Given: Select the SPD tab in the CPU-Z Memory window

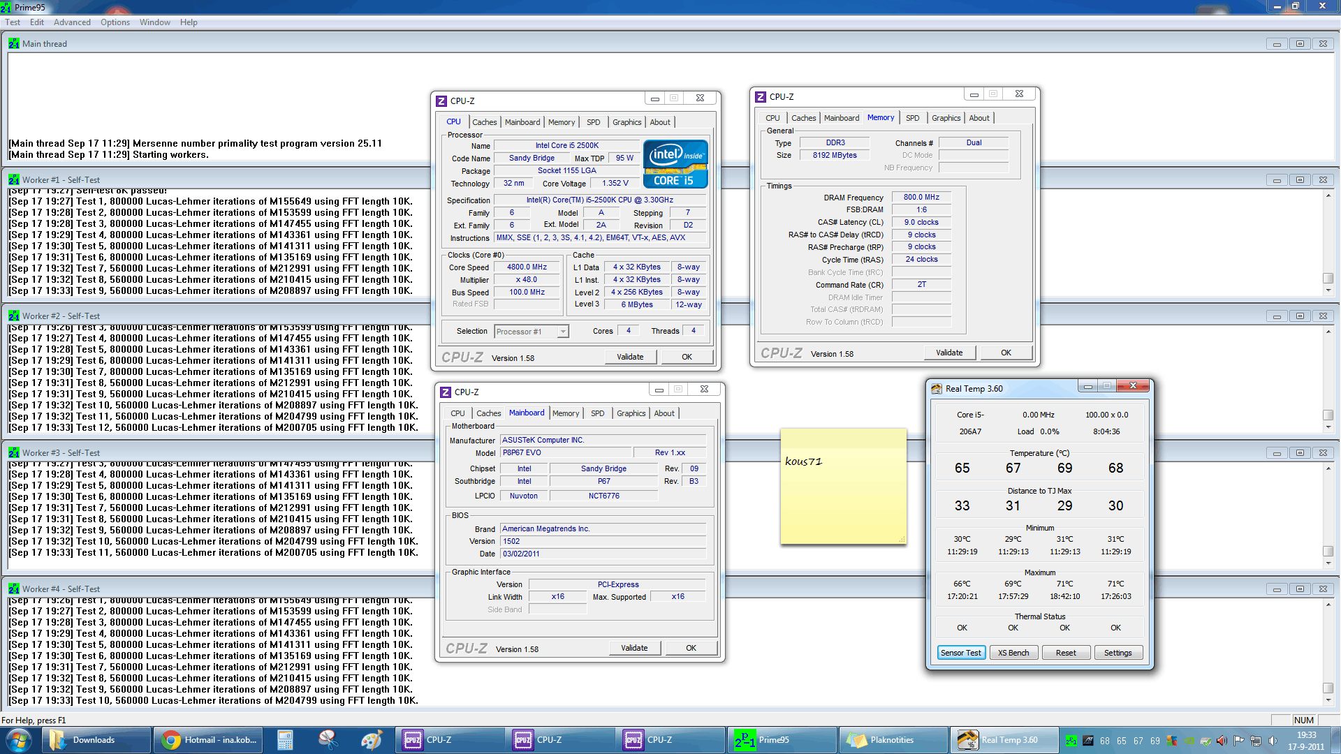Looking at the screenshot, I should pyautogui.click(x=912, y=118).
